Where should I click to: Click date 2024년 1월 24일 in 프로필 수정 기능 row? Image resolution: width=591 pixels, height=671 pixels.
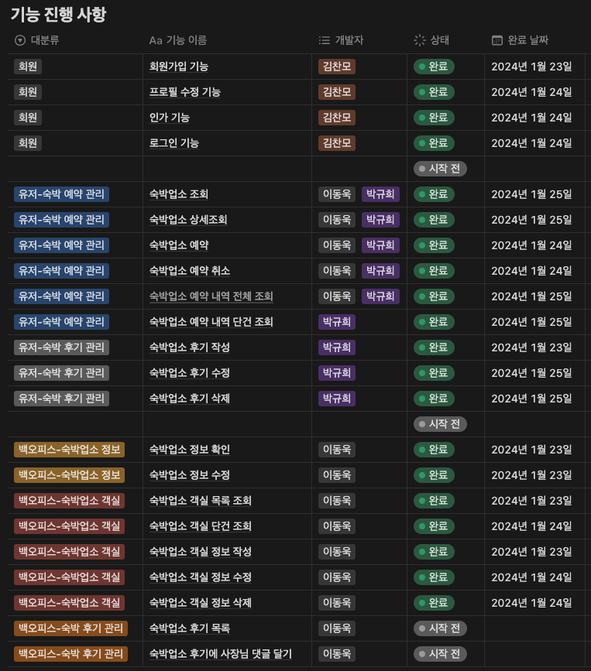pos(531,92)
